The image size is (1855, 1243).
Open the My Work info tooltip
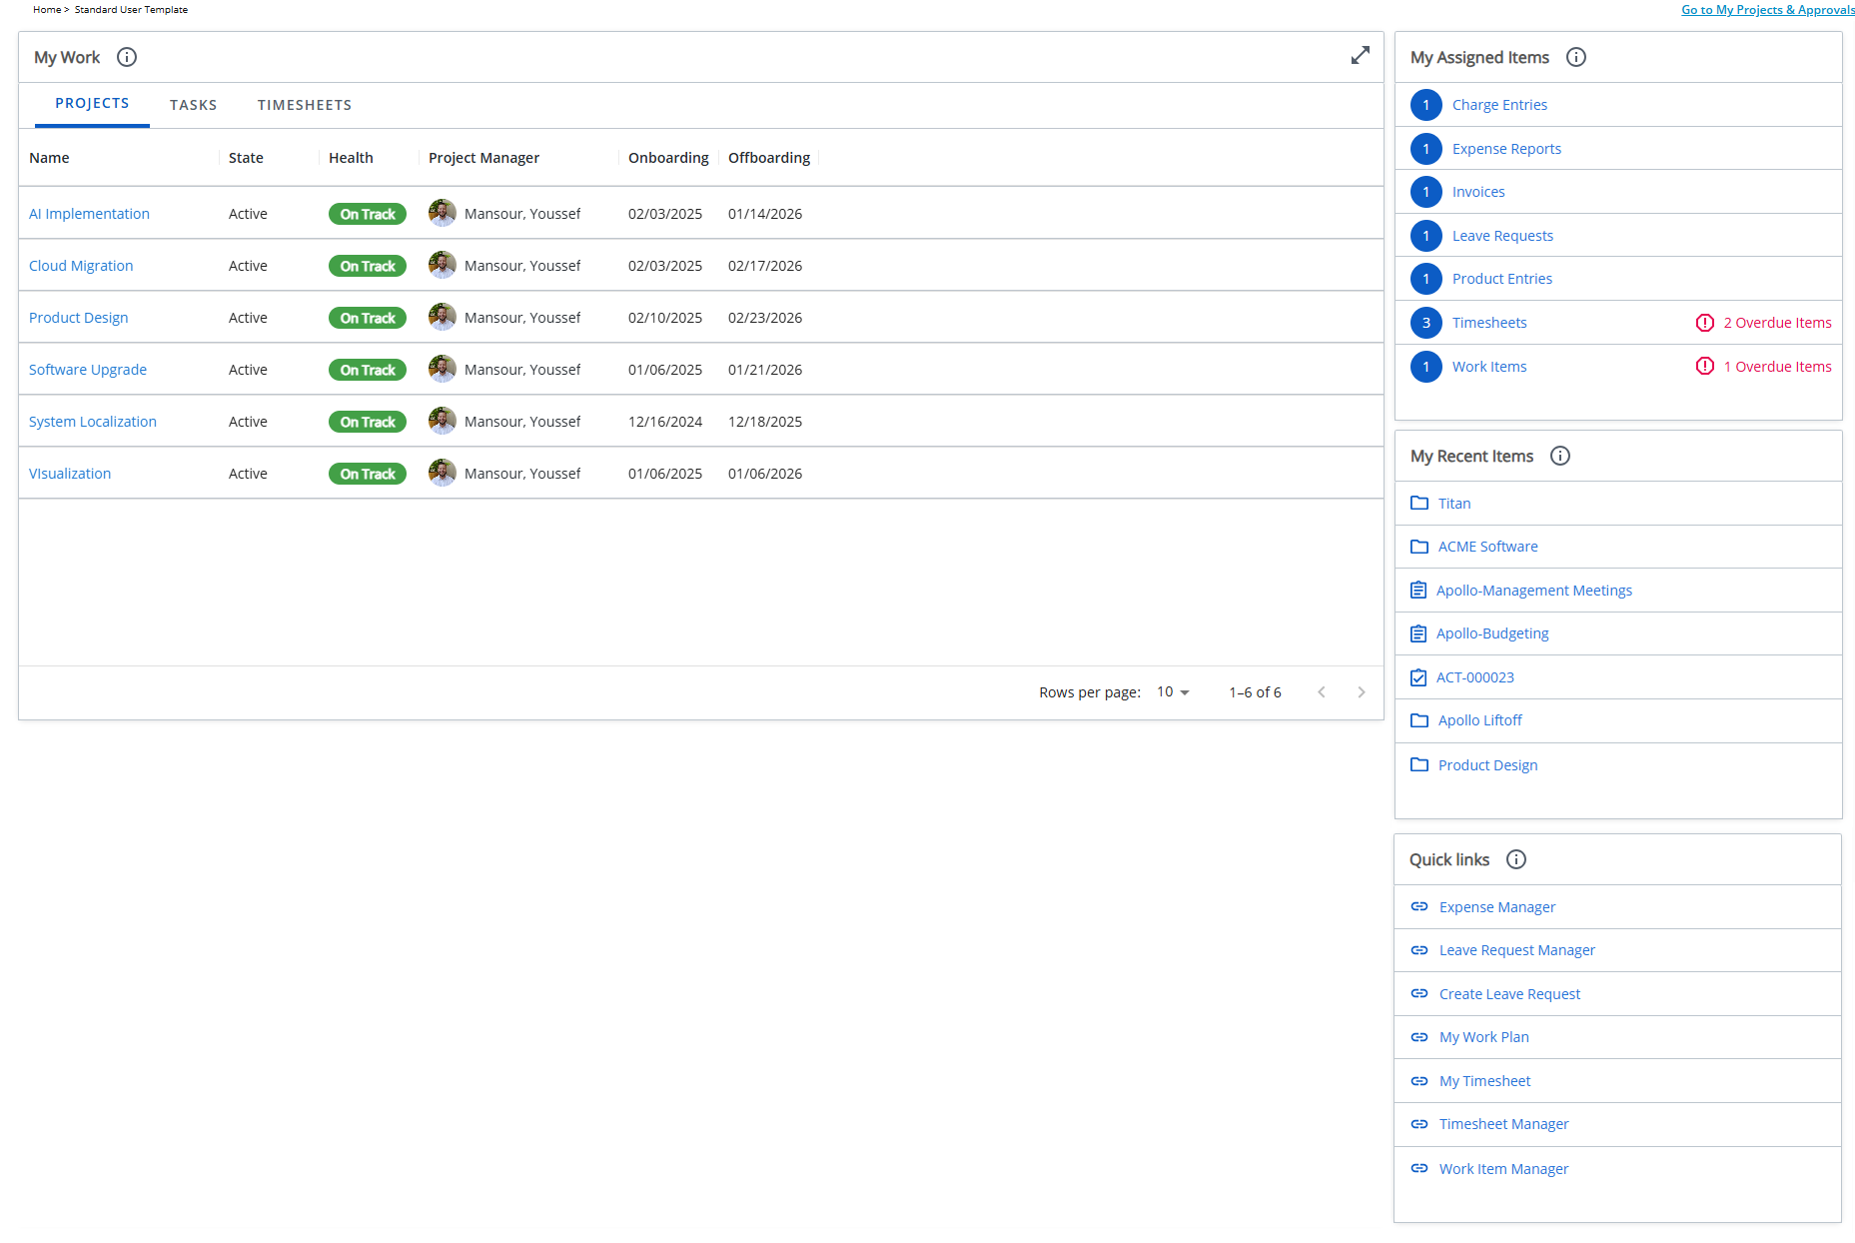[x=127, y=57]
